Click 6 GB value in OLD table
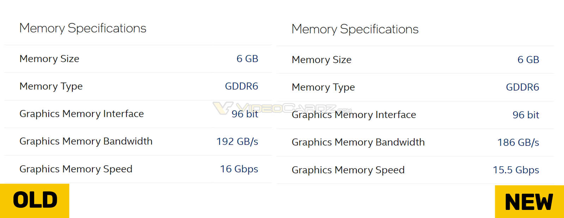The image size is (564, 218). [x=247, y=59]
